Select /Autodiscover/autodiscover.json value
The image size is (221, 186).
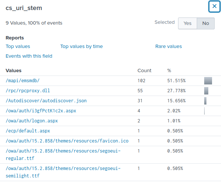pos(46,101)
